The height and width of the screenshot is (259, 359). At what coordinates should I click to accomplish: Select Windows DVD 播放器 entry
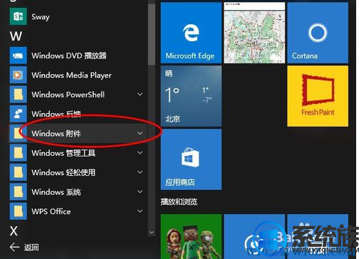pos(69,55)
